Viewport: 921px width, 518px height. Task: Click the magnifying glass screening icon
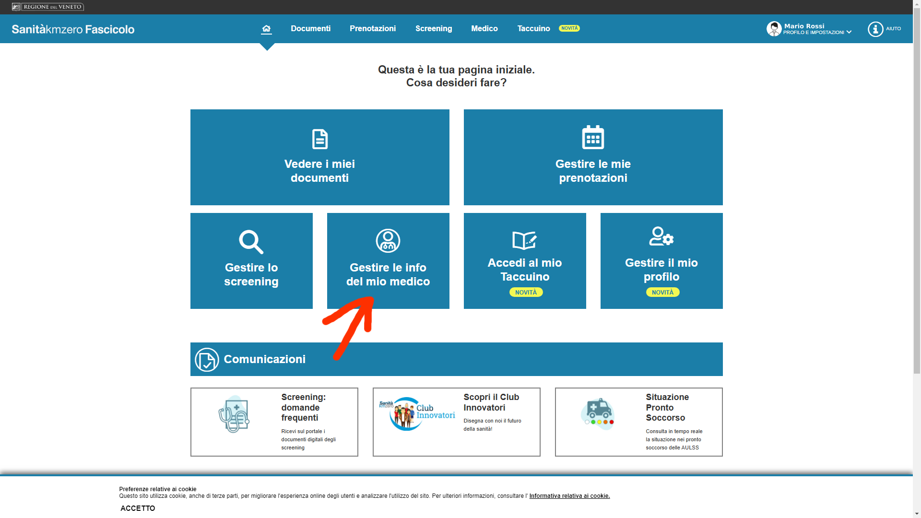[251, 242]
